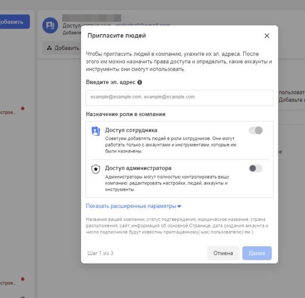Click the Шаг 1 из 3 step indicator
The height and width of the screenshot is (298, 305).
click(x=100, y=253)
